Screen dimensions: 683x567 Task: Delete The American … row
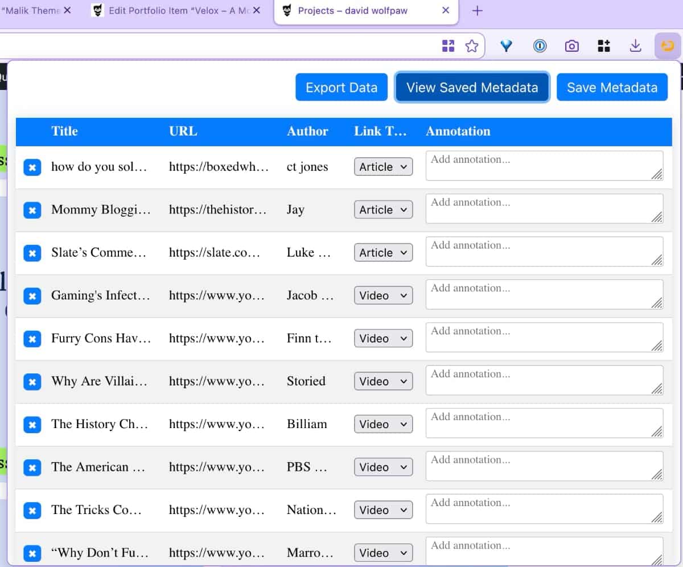(x=32, y=467)
